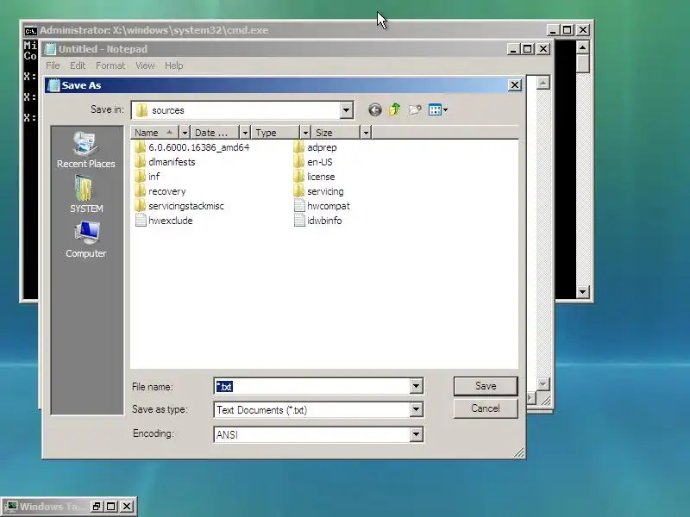
Task: Open Computer in the sidebar
Action: click(x=85, y=240)
